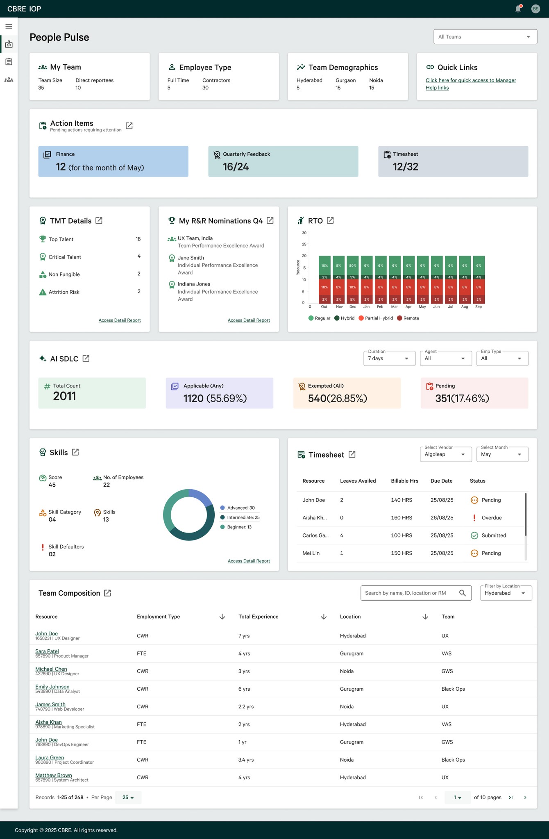
Task: Toggle Beginner legend in Skills chart
Action: click(x=236, y=527)
